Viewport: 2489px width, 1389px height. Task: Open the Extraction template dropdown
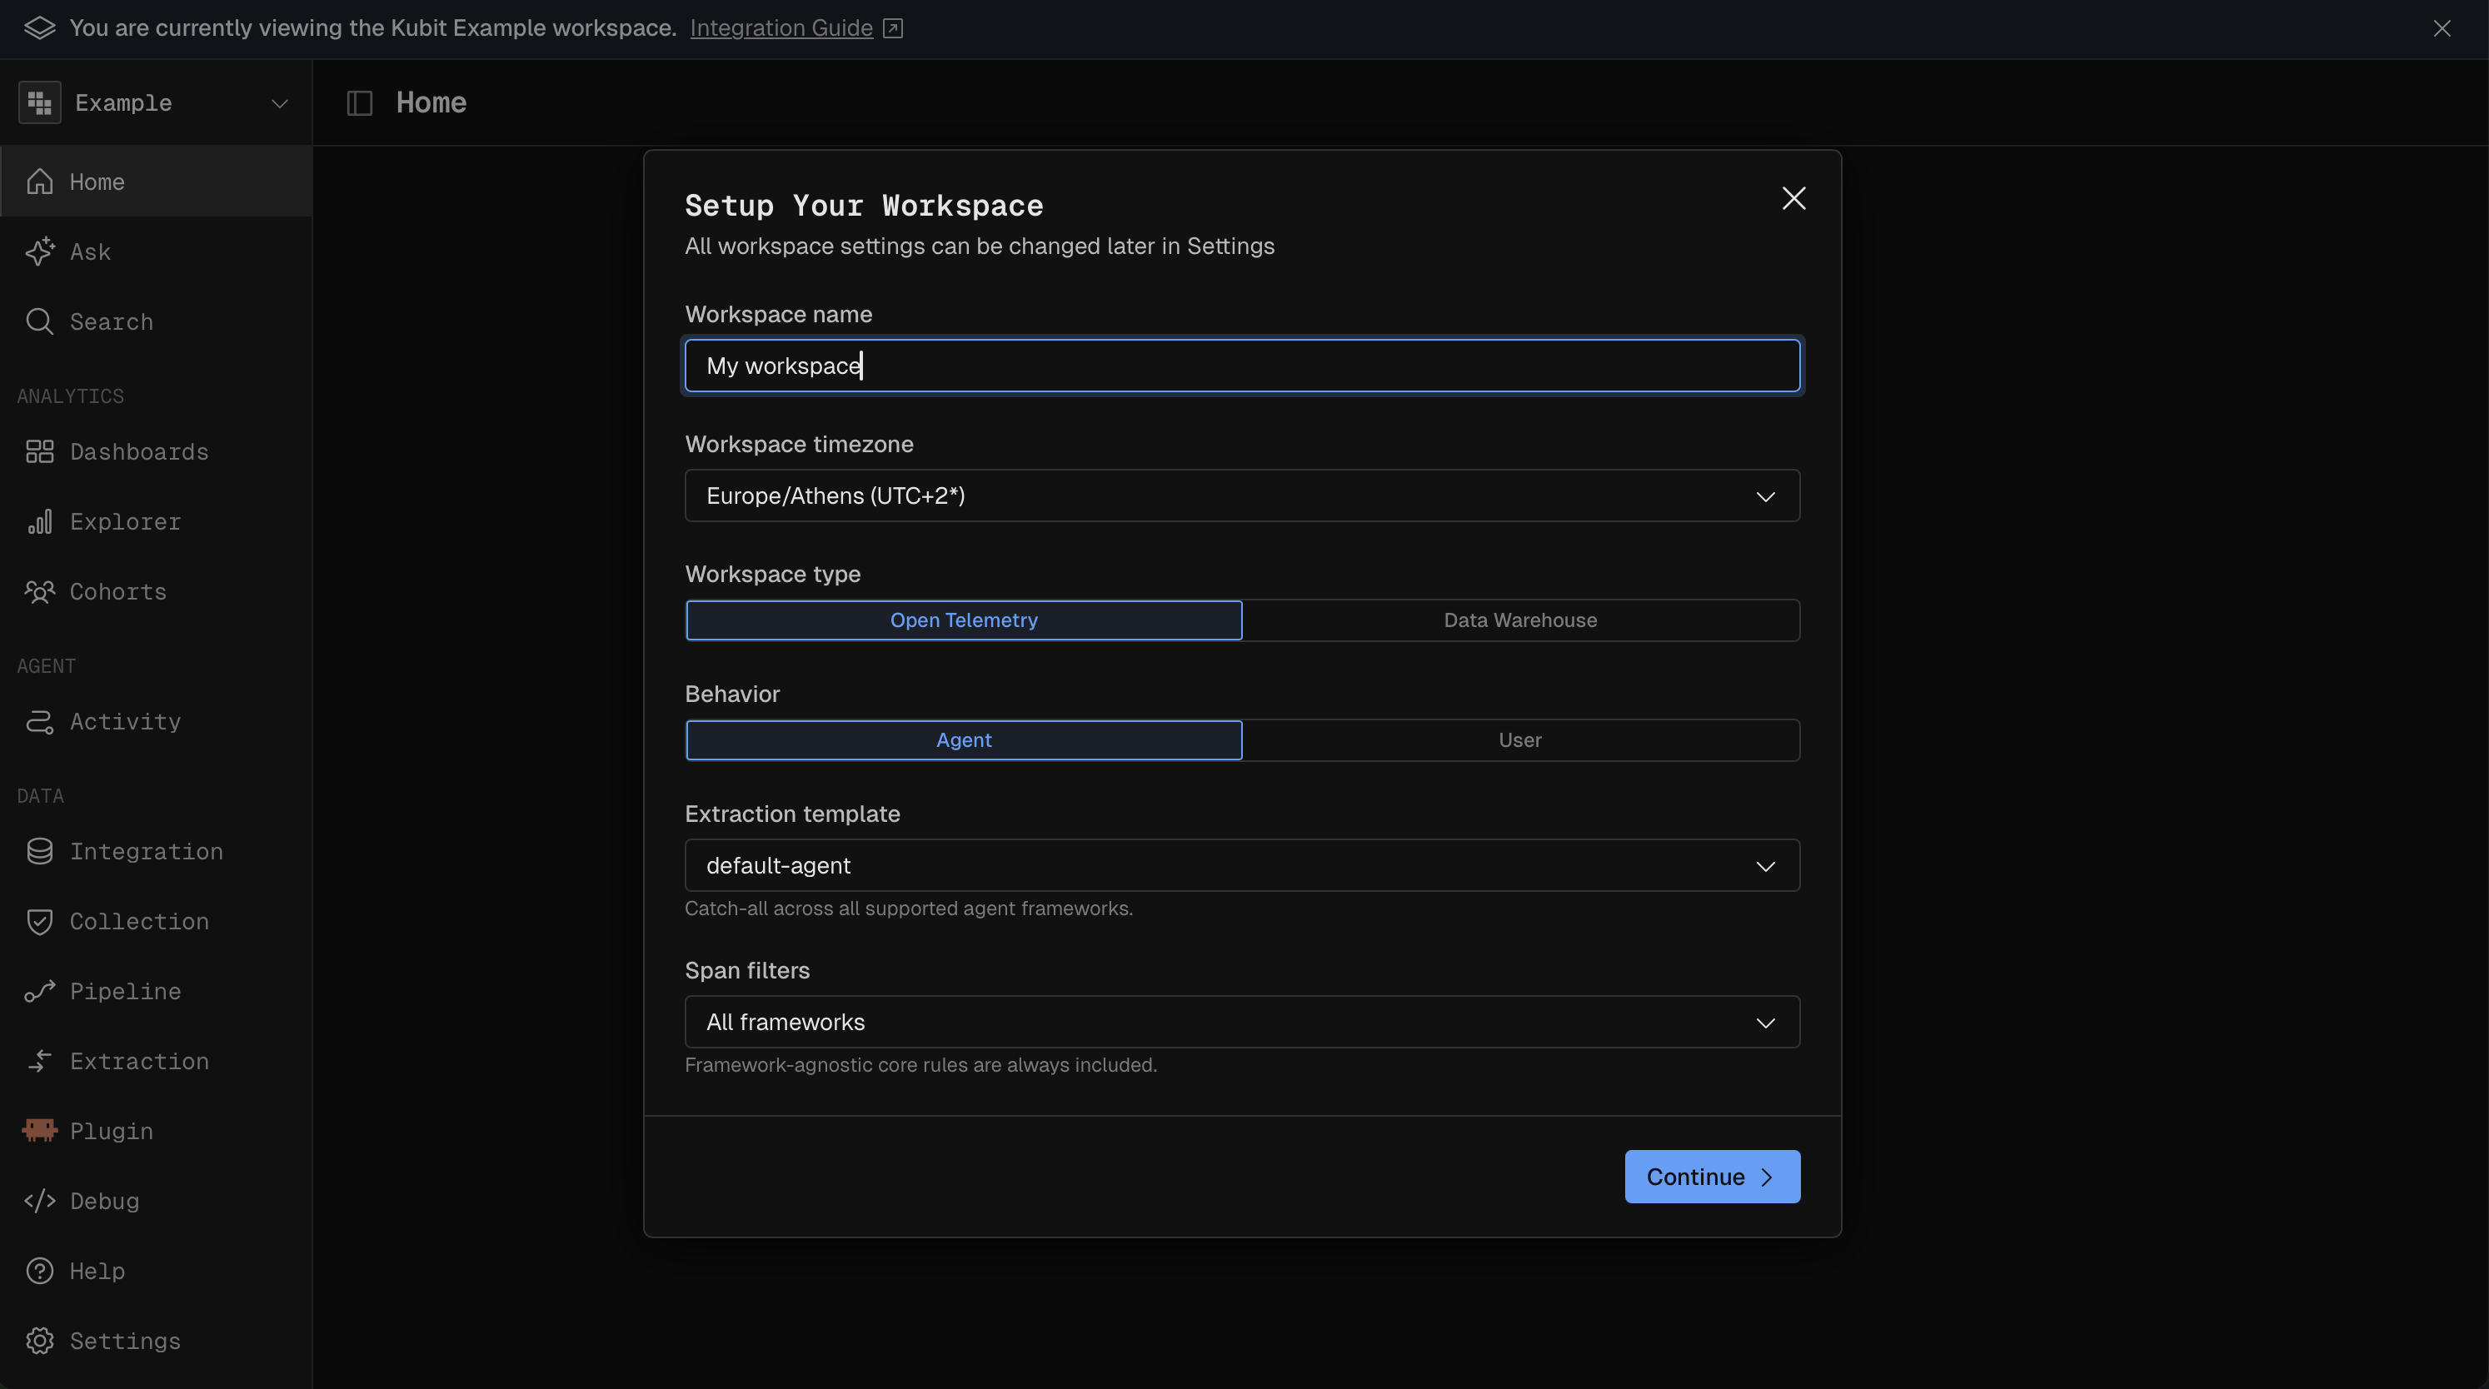click(x=1242, y=865)
